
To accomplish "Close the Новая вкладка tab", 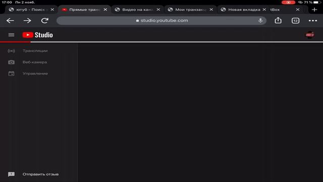I will point(264,10).
